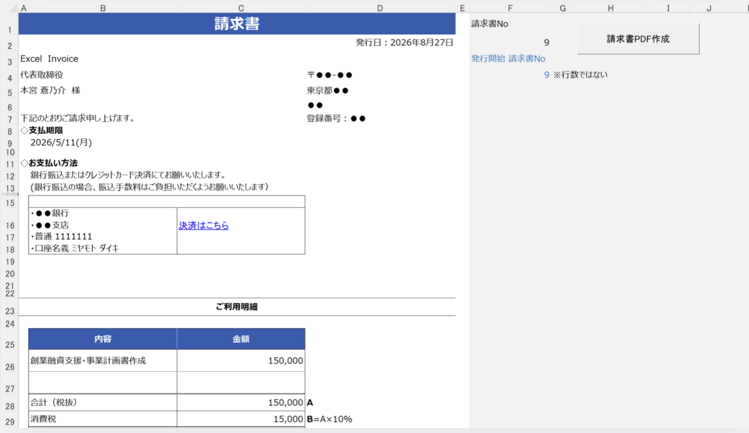Open the 決済はこちら hyperlink
The width and height of the screenshot is (749, 433).
tap(204, 226)
